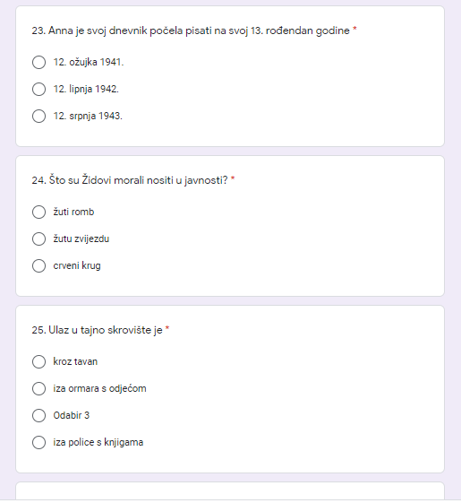Click the red required asterisk on question 25
Screen dimensions: 461x503
click(x=167, y=328)
